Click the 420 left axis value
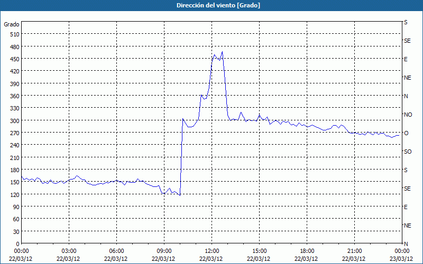 (15, 71)
